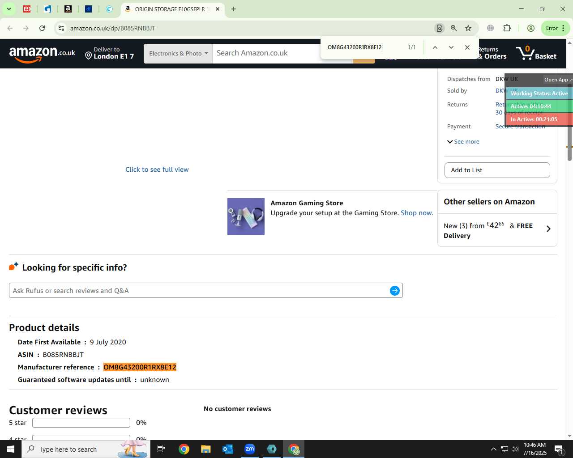Open the Amazon Gaming Store thumbnail
Image resolution: width=573 pixels, height=458 pixels.
point(246,216)
